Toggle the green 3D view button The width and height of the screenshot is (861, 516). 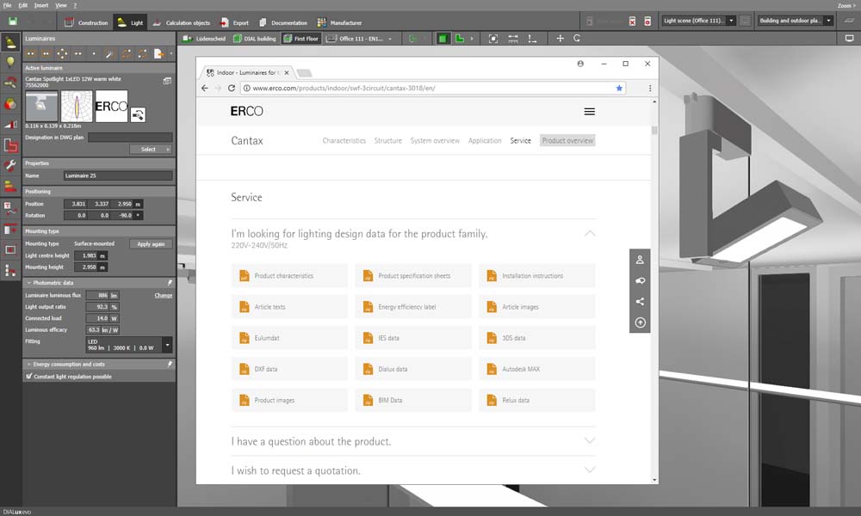coord(443,39)
